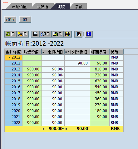
Task: Select the <2012 year row cell
Action: tap(13, 57)
